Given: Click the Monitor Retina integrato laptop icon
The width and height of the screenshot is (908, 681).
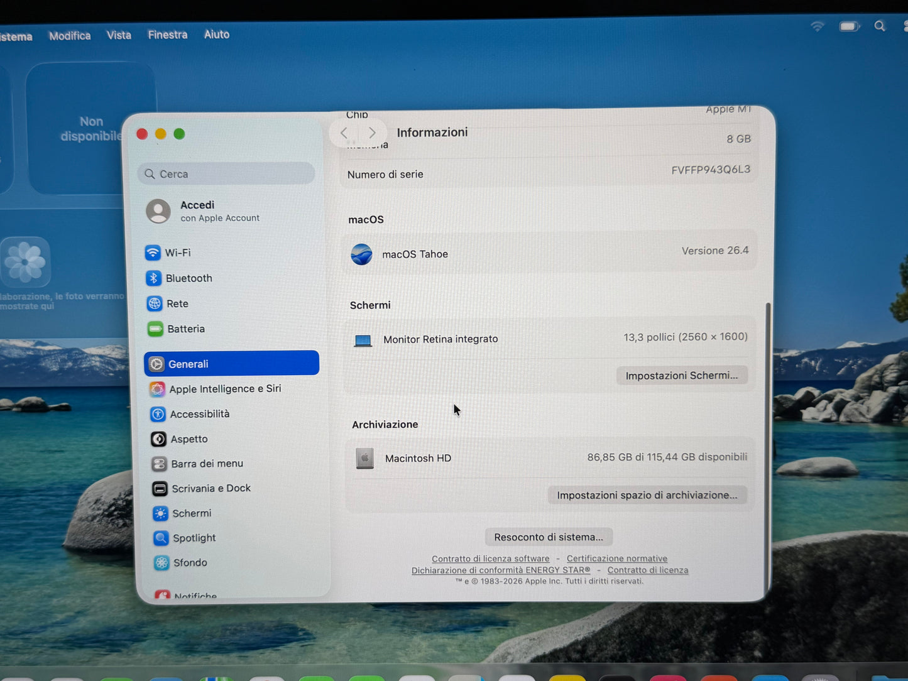Looking at the screenshot, I should pyautogui.click(x=363, y=340).
